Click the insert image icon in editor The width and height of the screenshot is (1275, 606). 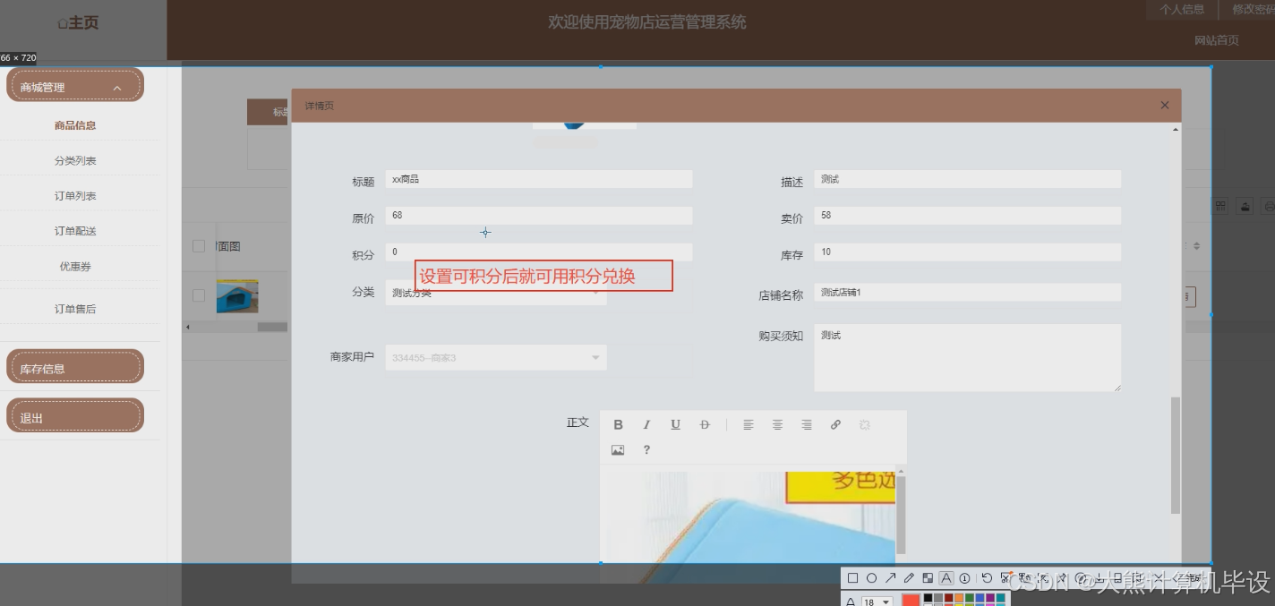click(x=618, y=450)
